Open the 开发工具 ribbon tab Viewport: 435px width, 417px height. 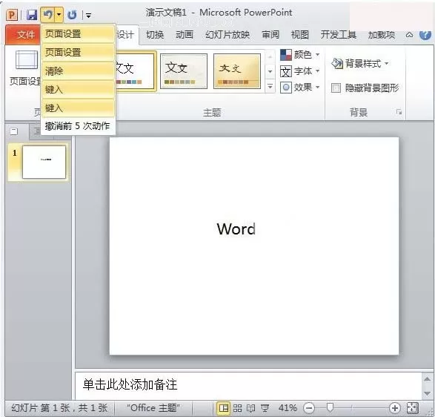(x=339, y=35)
